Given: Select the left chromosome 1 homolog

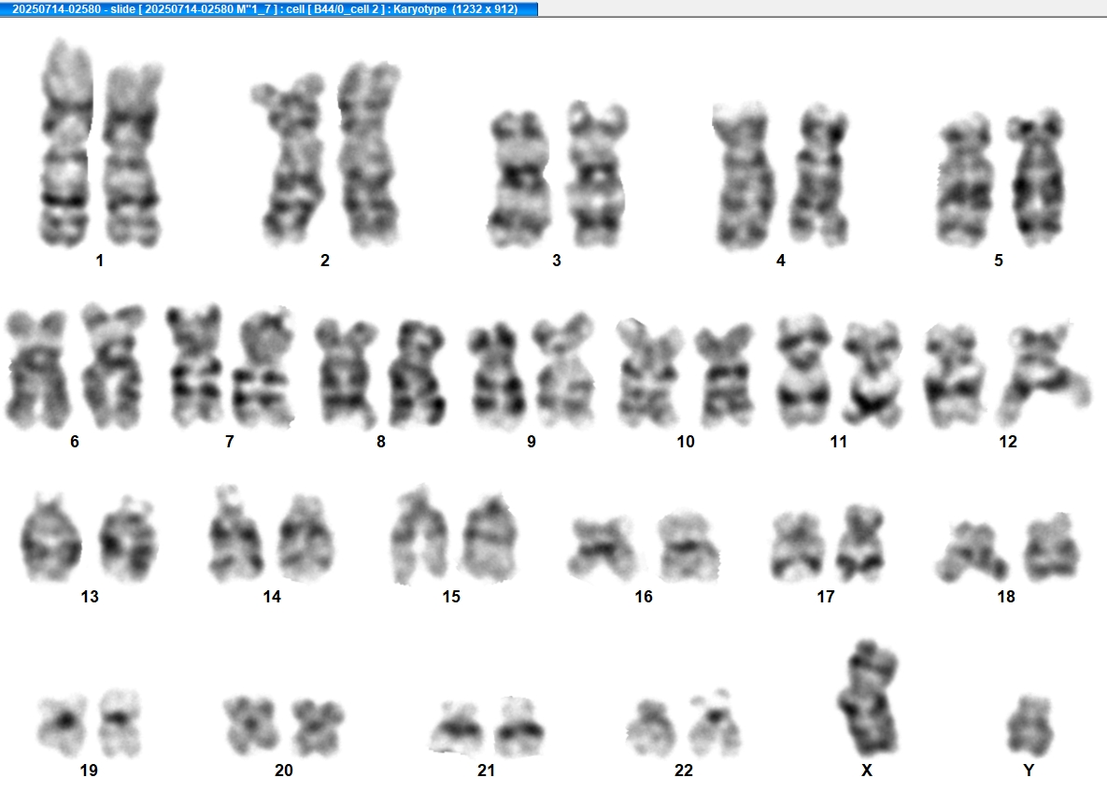Looking at the screenshot, I should pos(65,143).
